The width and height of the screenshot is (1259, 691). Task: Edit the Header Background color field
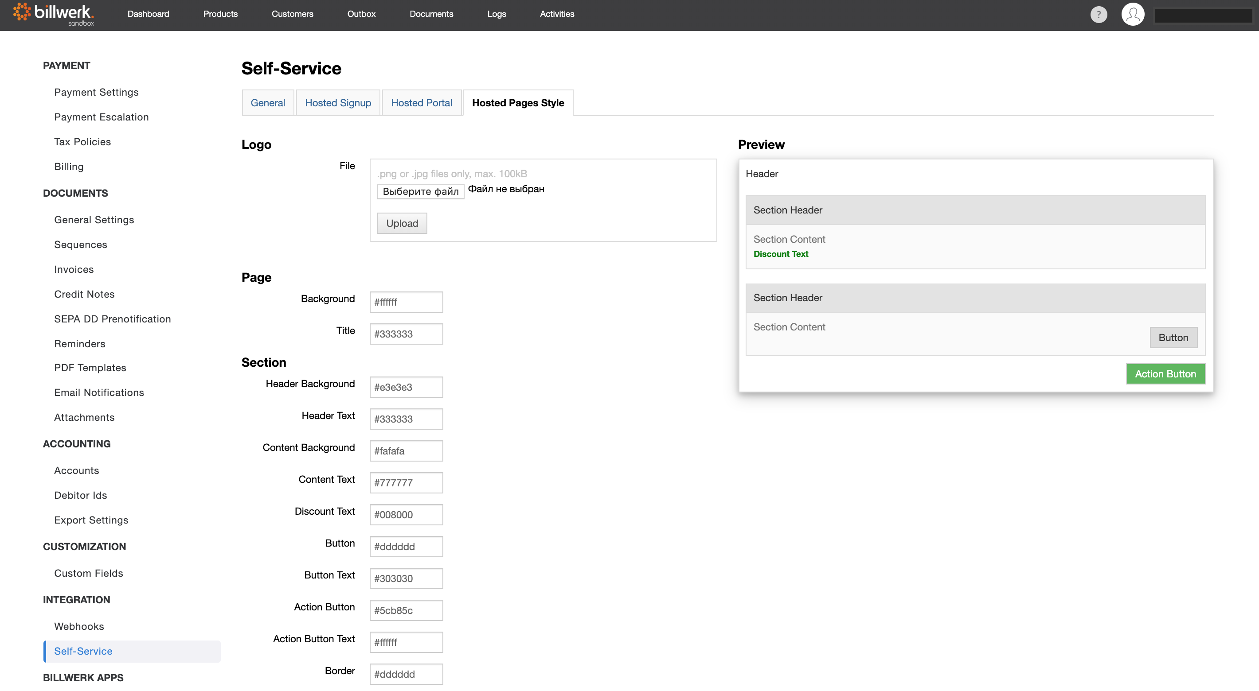[x=406, y=387]
